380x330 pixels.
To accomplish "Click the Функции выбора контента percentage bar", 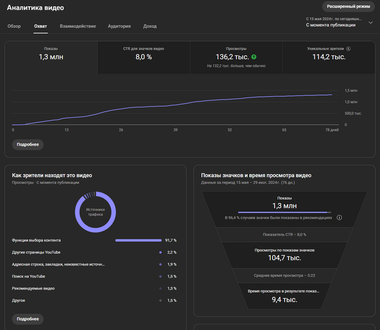I will [138, 240].
